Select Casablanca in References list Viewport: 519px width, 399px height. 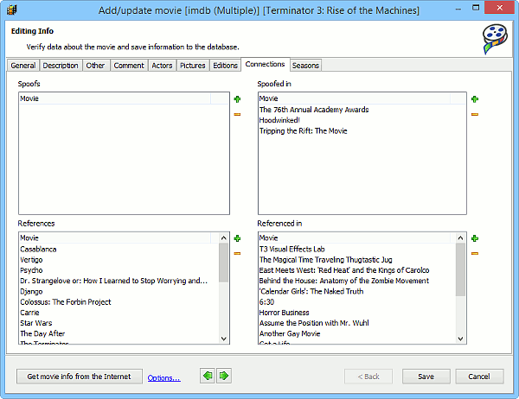point(38,249)
